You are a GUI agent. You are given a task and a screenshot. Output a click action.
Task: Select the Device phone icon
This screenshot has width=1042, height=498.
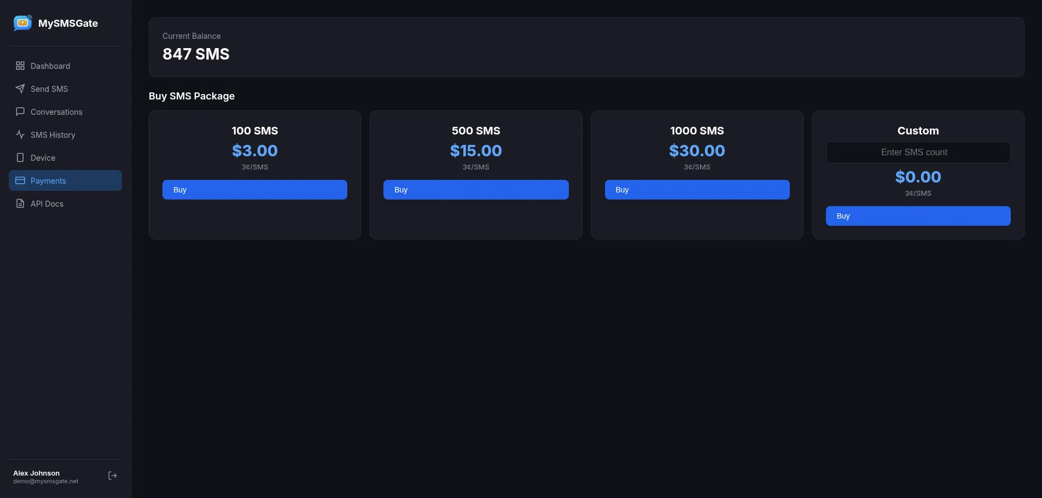pos(20,157)
